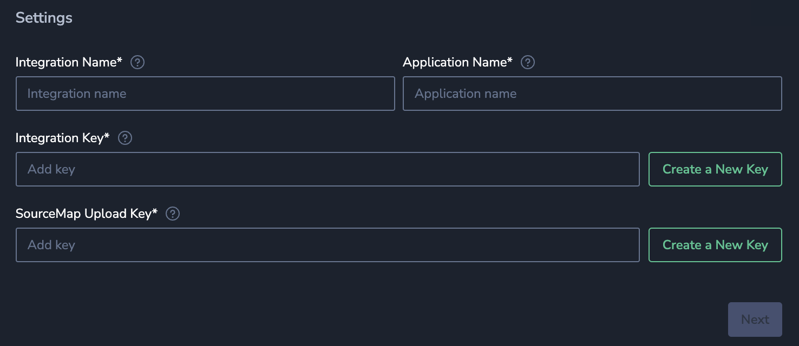The image size is (799, 346).
Task: Click the help icon beside Integration Name
Action: click(137, 63)
